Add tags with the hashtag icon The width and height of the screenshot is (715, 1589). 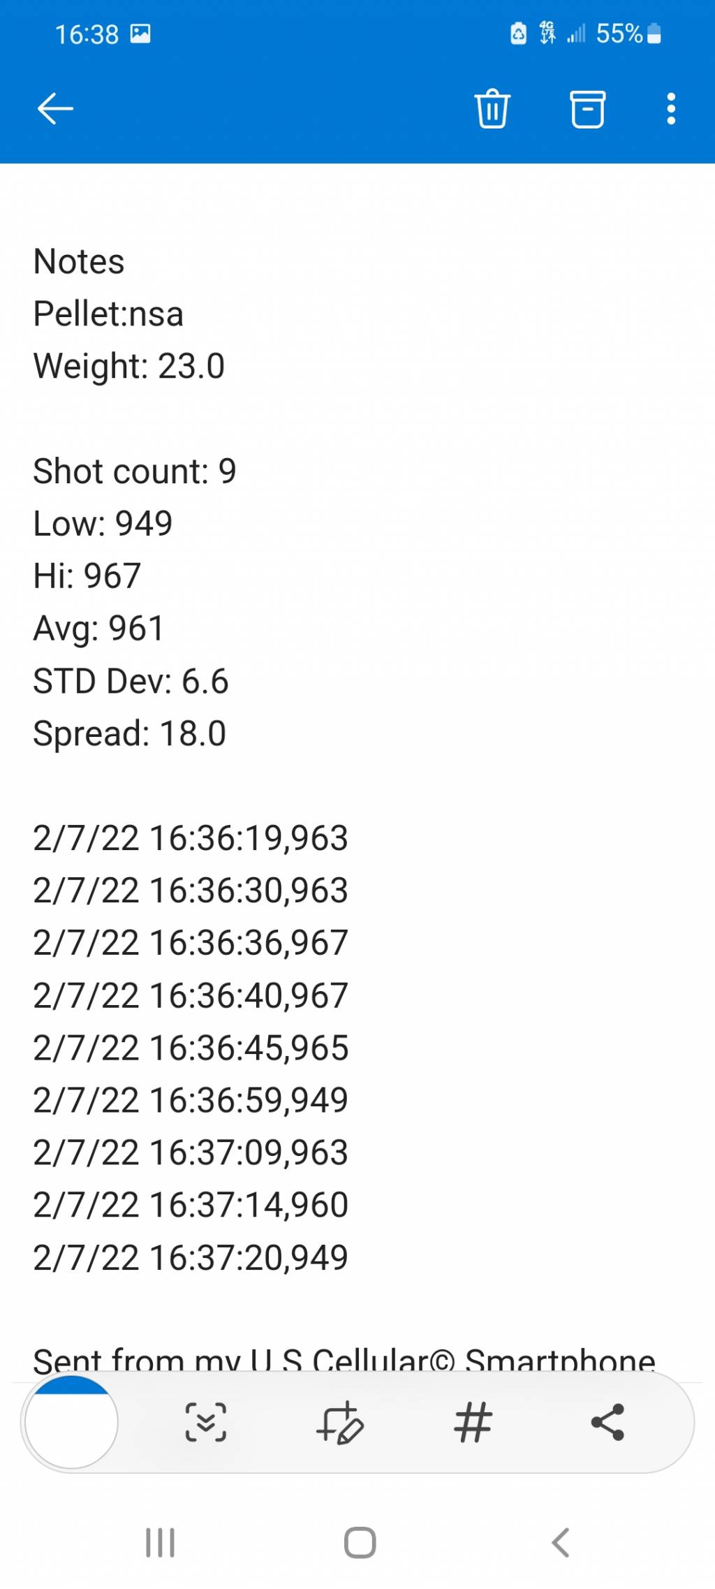[x=473, y=1422]
